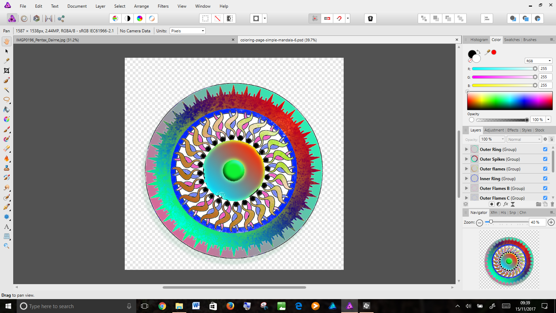This screenshot has width=556, height=313.
Task: Open the Normal blend mode dropdown
Action: click(x=524, y=139)
